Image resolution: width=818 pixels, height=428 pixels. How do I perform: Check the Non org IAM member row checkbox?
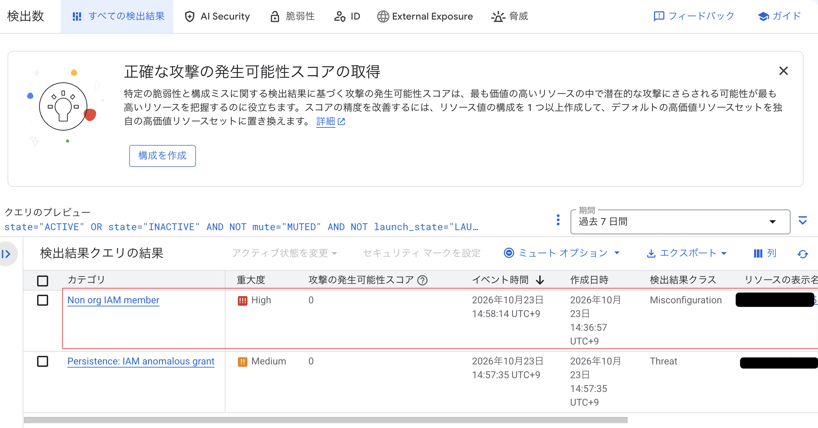43,300
